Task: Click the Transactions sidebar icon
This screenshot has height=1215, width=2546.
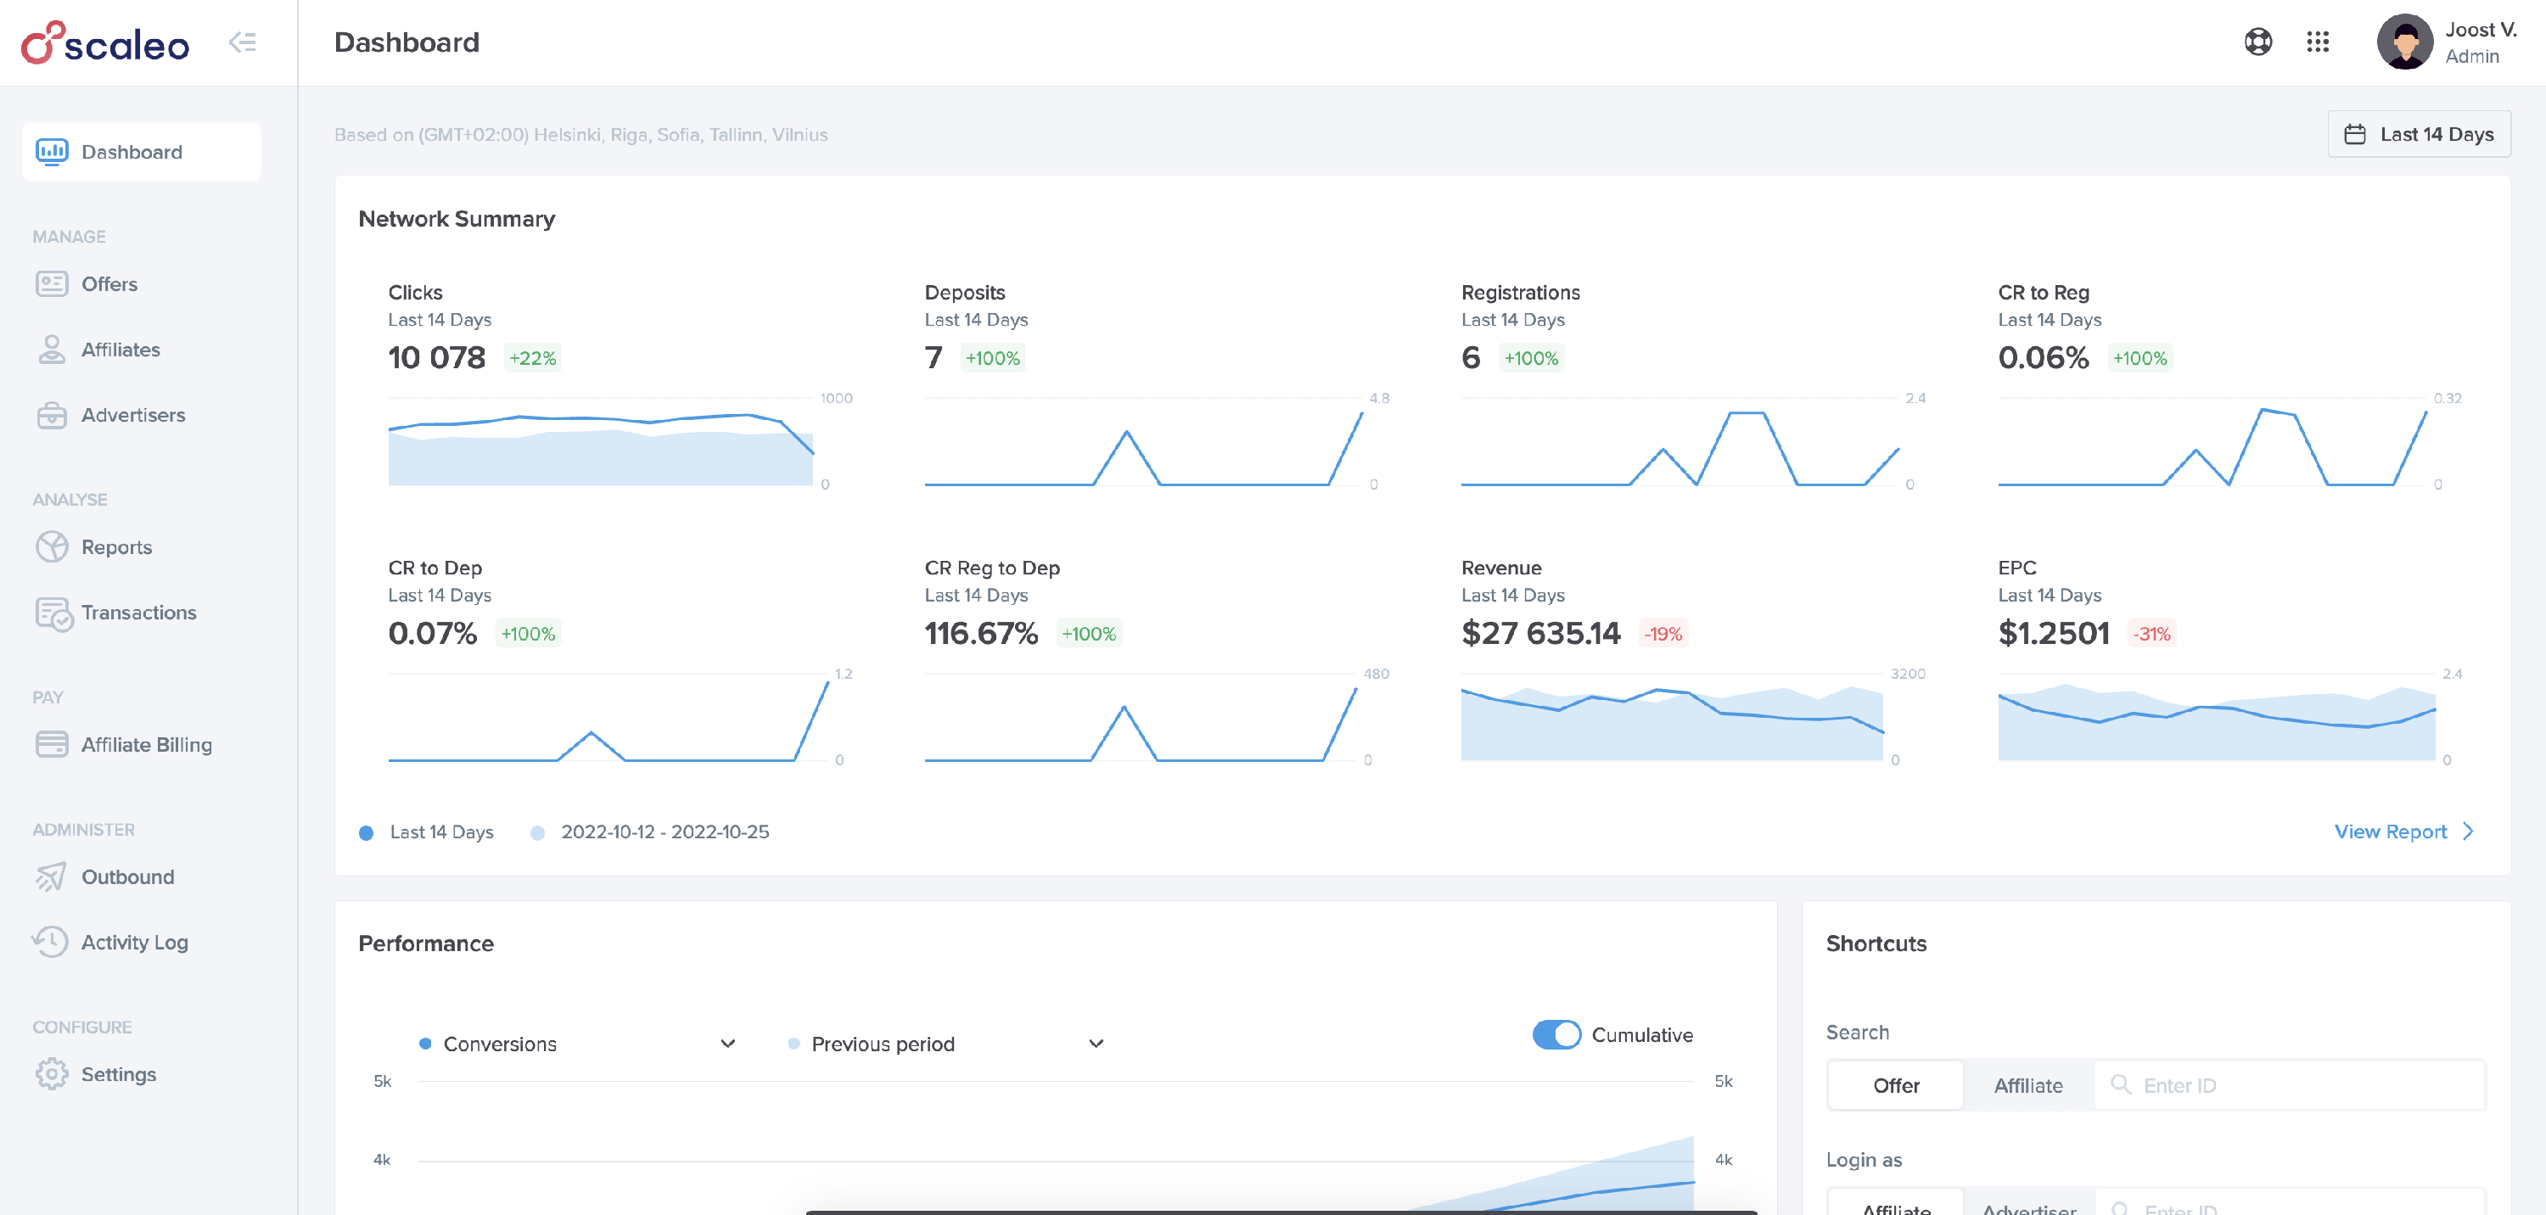Action: point(52,613)
